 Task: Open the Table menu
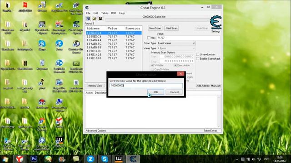tap(105, 13)
